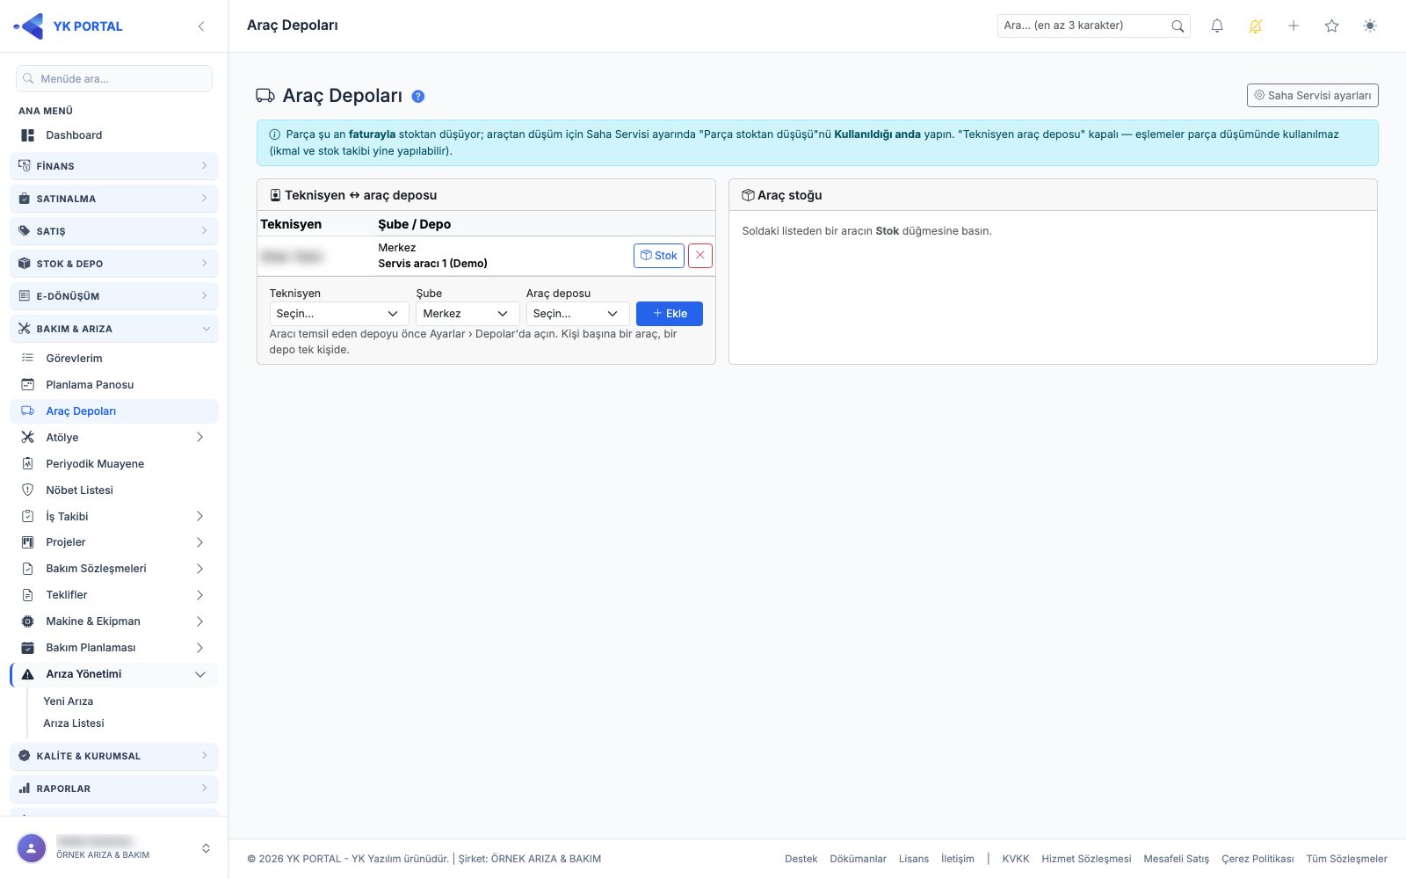
Task: Toggle the light/dark theme sun icon
Action: (x=1370, y=26)
